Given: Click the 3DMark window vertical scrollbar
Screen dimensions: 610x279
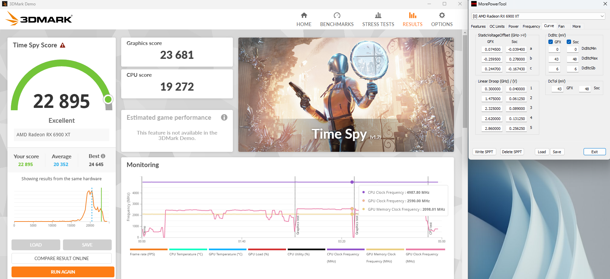Looking at the screenshot, I should [x=465, y=81].
